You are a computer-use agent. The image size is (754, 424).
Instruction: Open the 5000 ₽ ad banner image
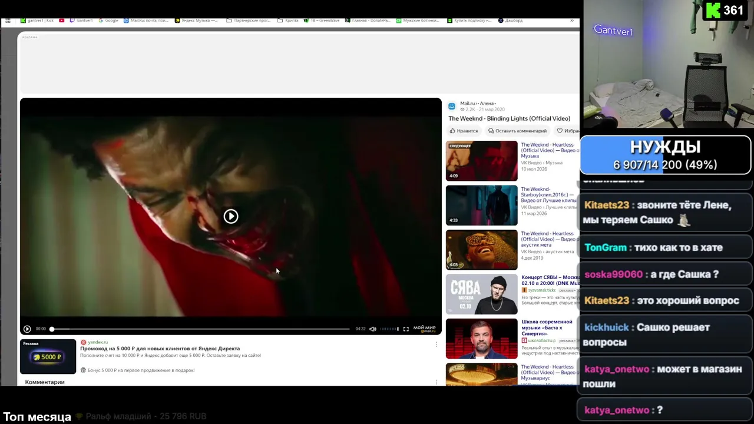[48, 356]
